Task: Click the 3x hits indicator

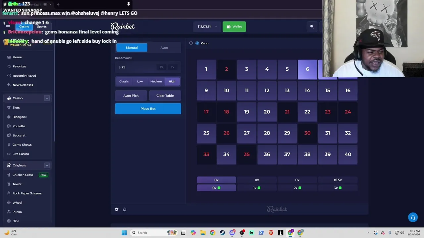Action: [338, 188]
